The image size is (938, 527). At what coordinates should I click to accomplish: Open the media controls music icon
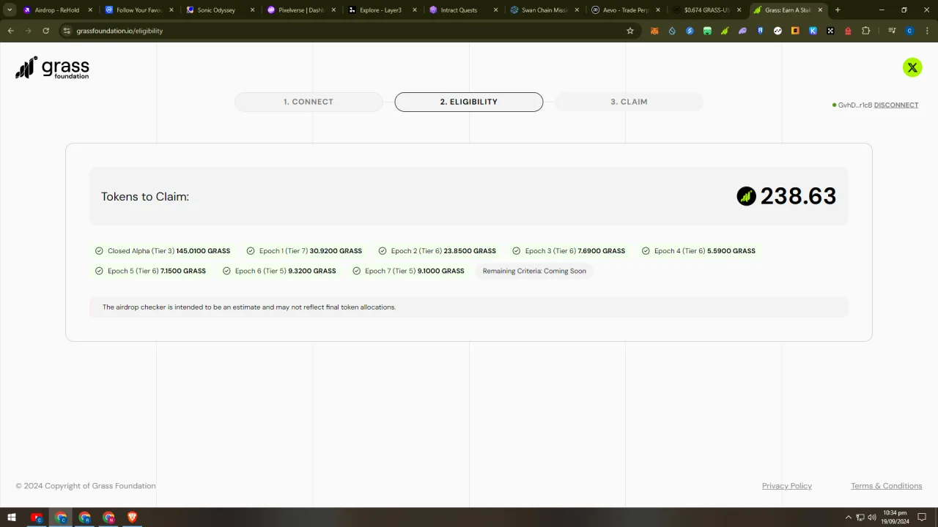(892, 31)
